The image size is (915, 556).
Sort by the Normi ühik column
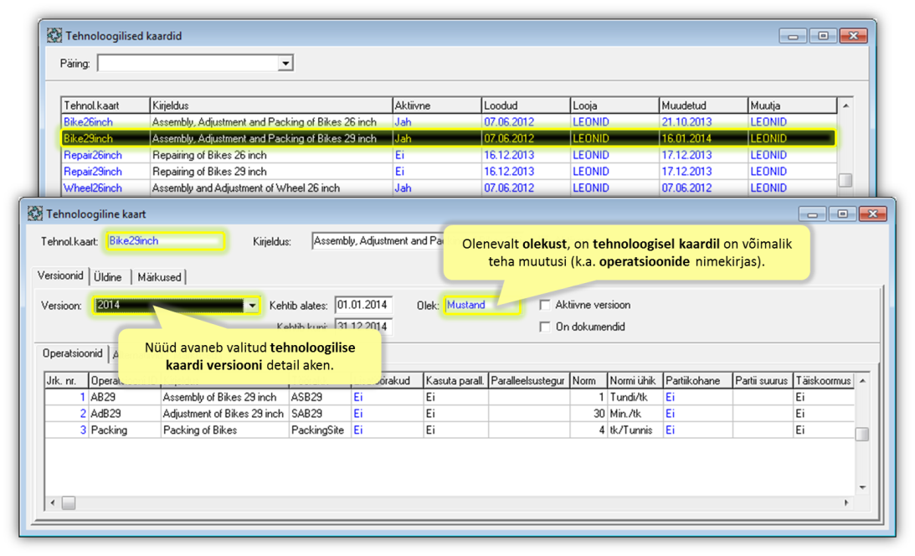[635, 381]
